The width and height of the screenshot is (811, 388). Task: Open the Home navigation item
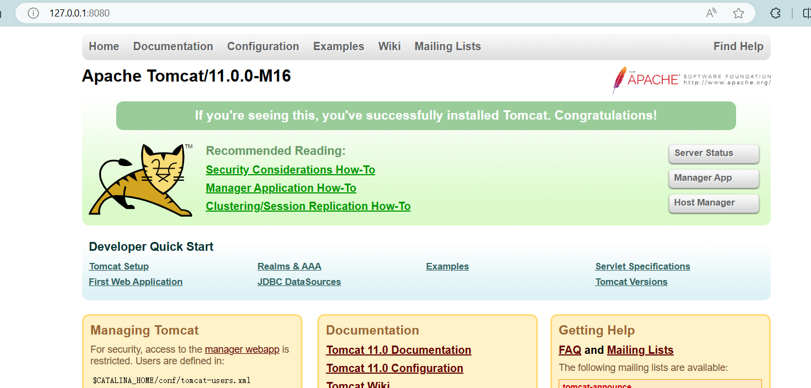[x=104, y=46]
